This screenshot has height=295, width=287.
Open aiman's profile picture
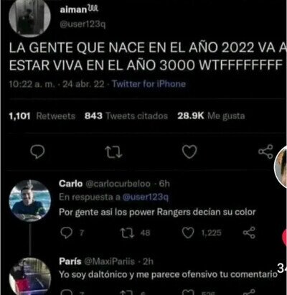29,17
